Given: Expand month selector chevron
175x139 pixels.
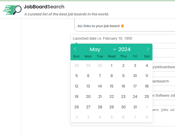Looking at the screenshot, I should click(114, 49).
